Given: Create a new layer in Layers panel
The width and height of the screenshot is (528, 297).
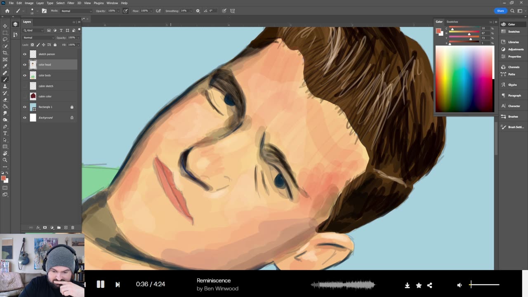Looking at the screenshot, I should pos(66,227).
